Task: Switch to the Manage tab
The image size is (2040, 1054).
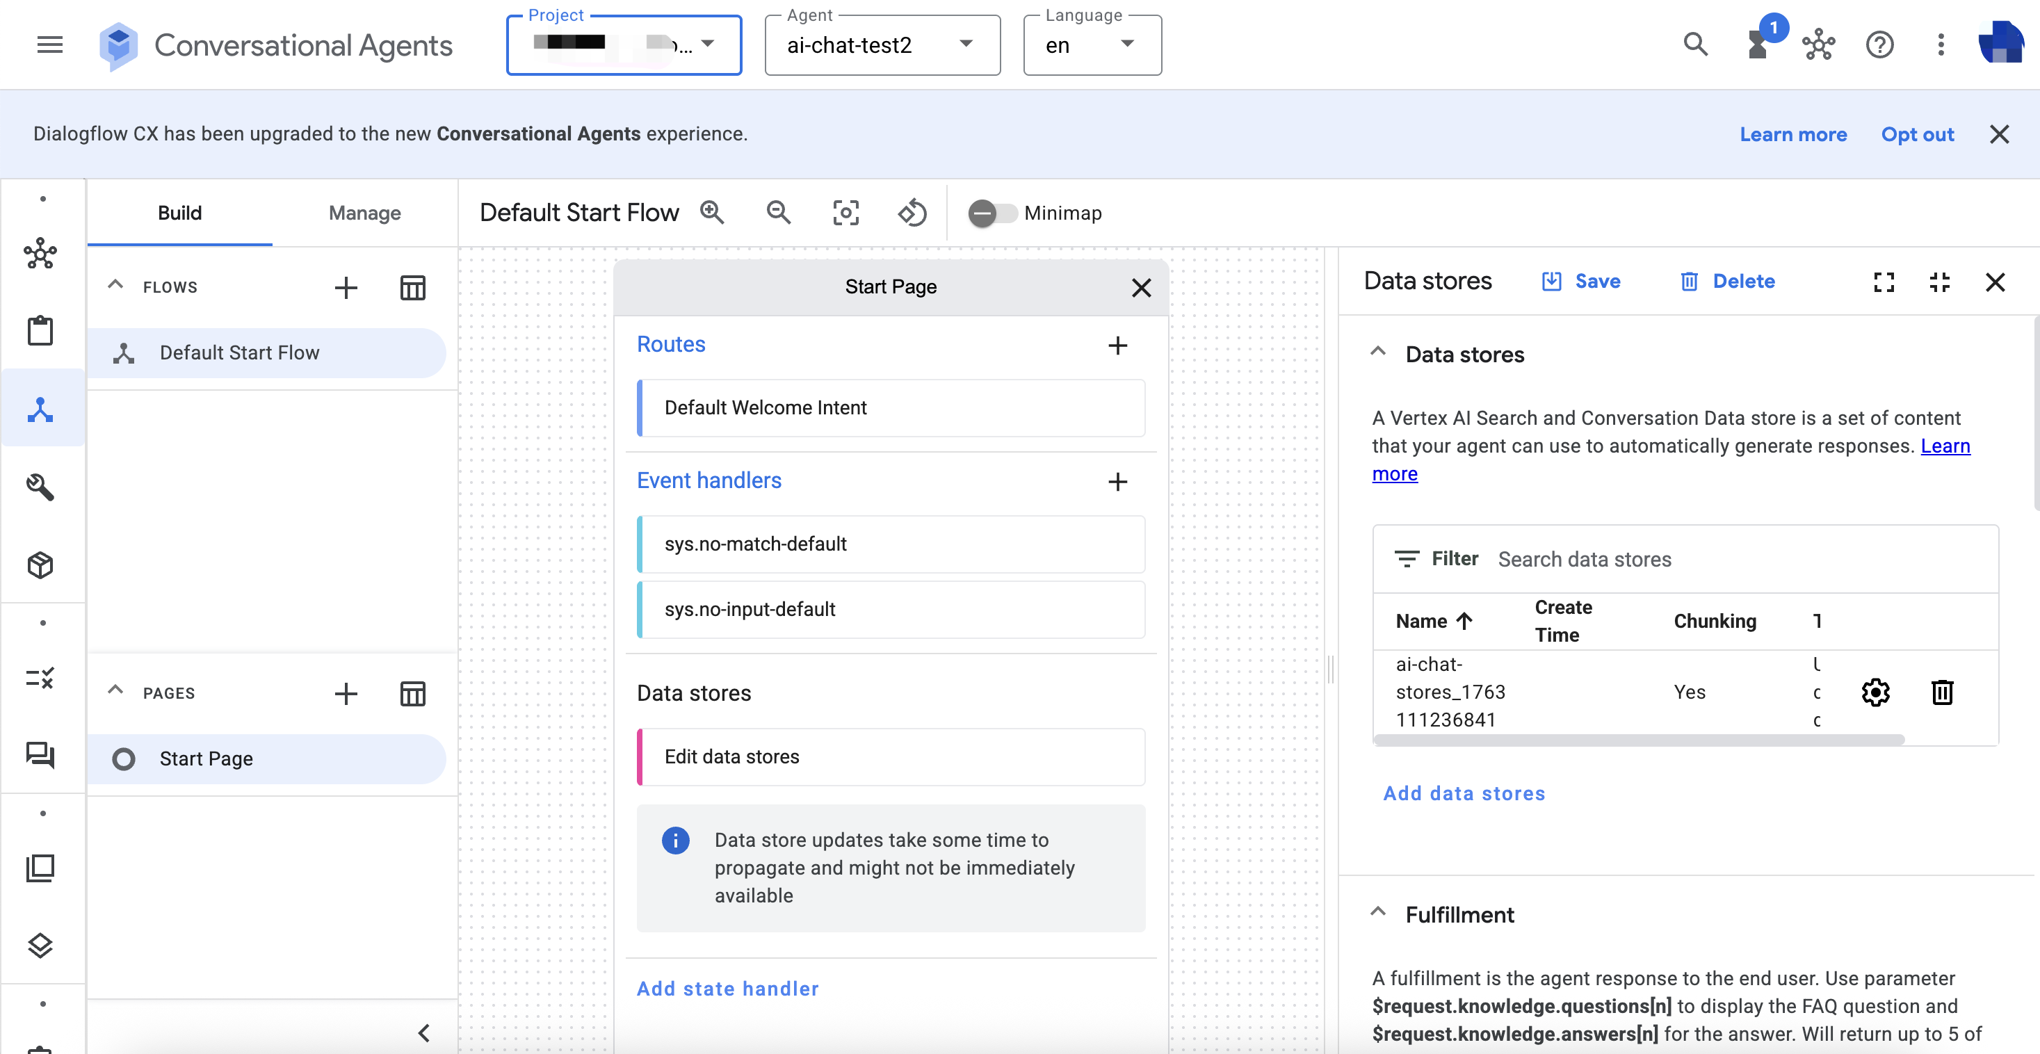Action: [x=364, y=213]
